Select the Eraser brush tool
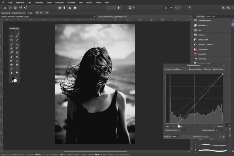 (11, 52)
